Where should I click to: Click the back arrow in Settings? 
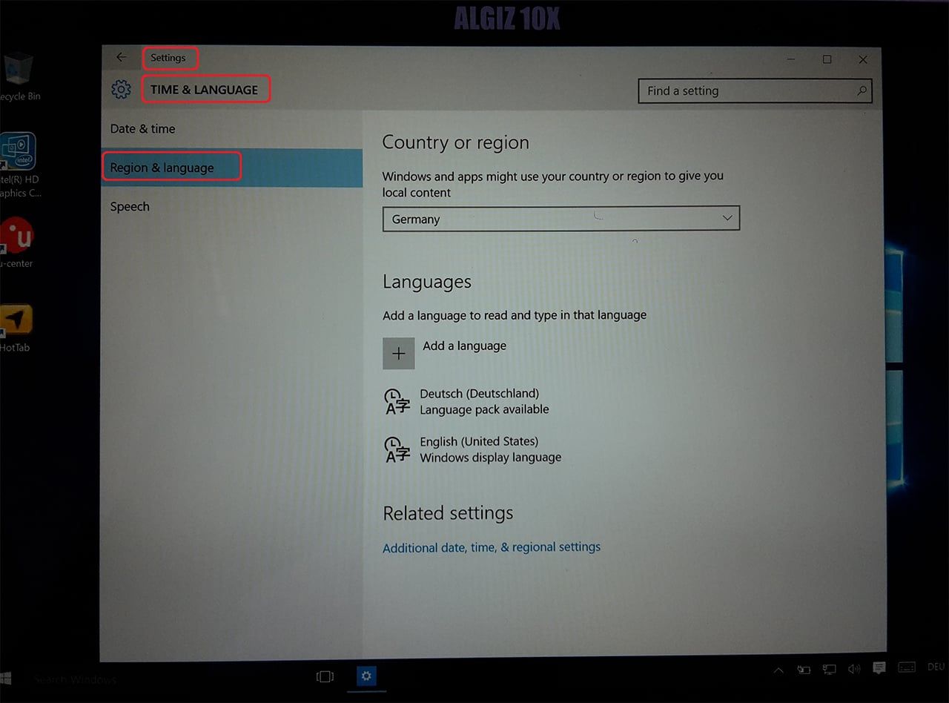121,57
